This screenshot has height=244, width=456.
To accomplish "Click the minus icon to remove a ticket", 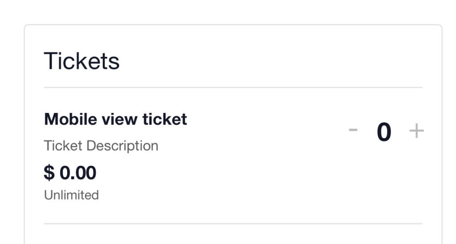I will (x=353, y=130).
